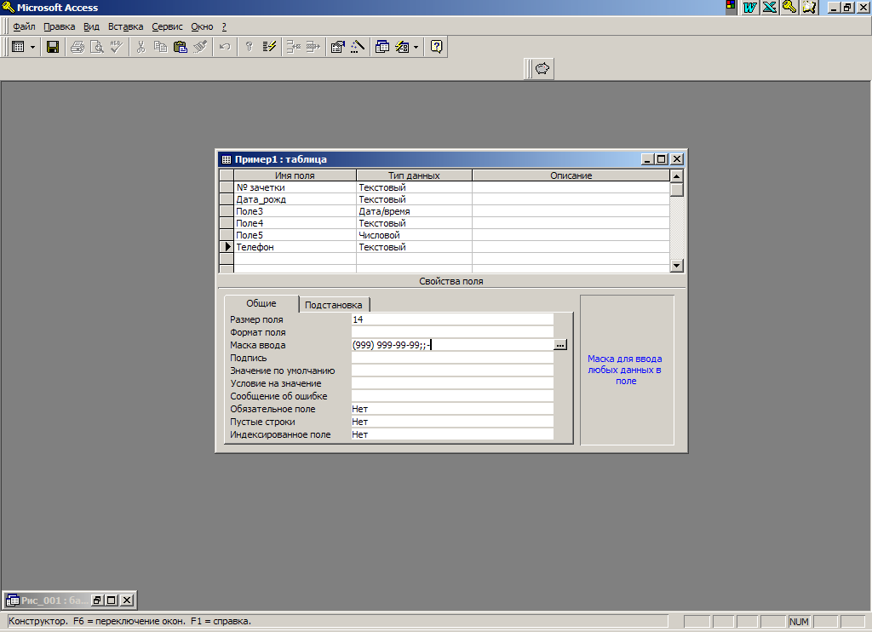Expand the New Object dropdown arrow
Image resolution: width=872 pixels, height=632 pixels.
[416, 48]
